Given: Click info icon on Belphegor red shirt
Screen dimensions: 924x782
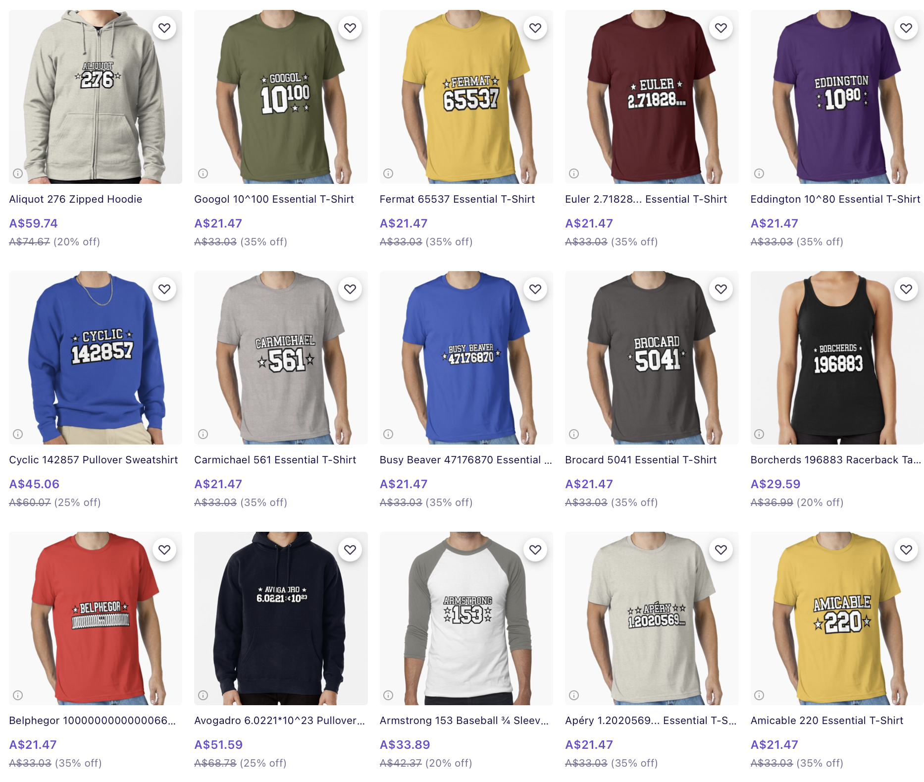Looking at the screenshot, I should pyautogui.click(x=18, y=695).
